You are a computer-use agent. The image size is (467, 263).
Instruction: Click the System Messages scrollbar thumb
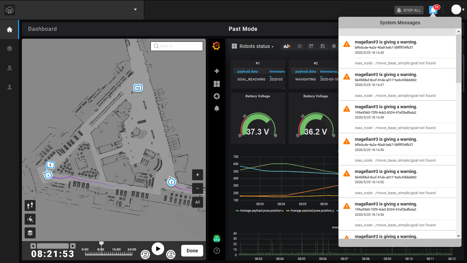458,58
